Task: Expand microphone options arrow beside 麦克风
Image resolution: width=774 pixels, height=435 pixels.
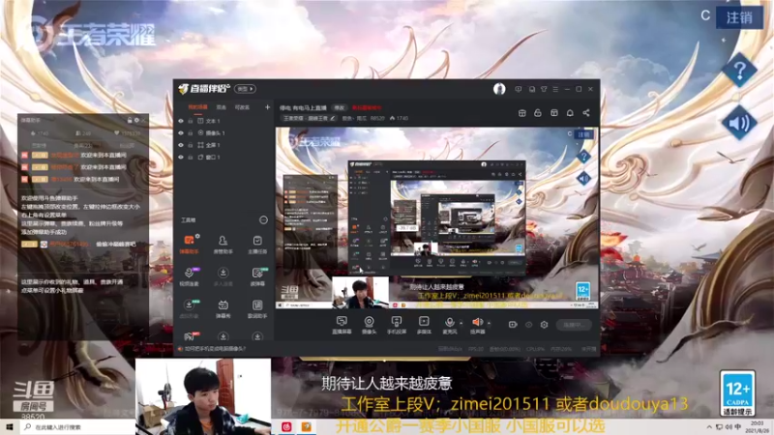Action: point(461,324)
